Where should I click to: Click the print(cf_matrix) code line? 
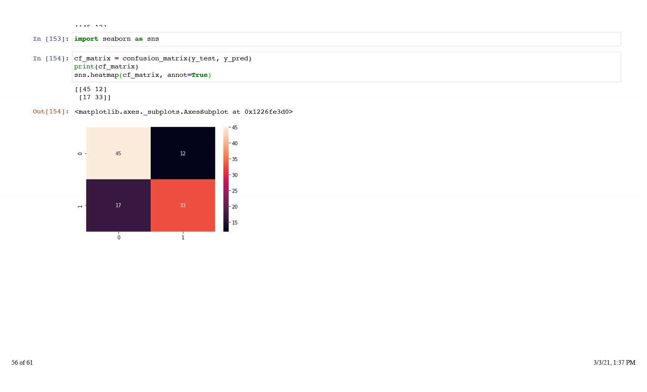pos(106,66)
